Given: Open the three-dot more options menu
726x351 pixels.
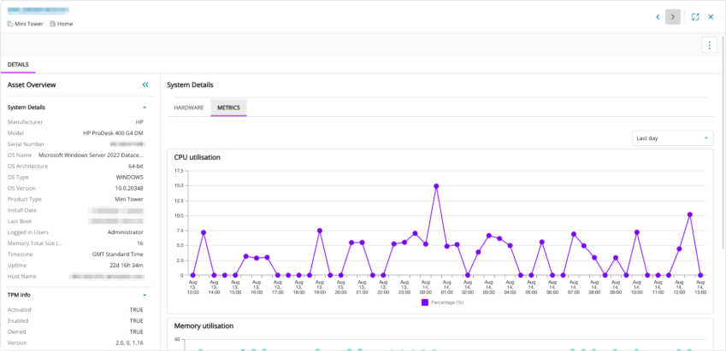Looking at the screenshot, I should [709, 45].
